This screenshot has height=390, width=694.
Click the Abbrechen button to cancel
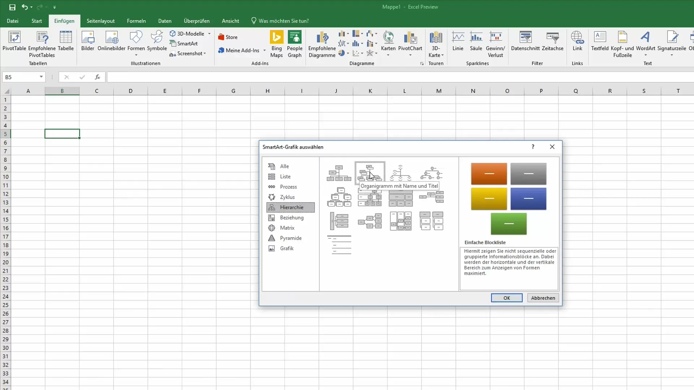tap(543, 298)
